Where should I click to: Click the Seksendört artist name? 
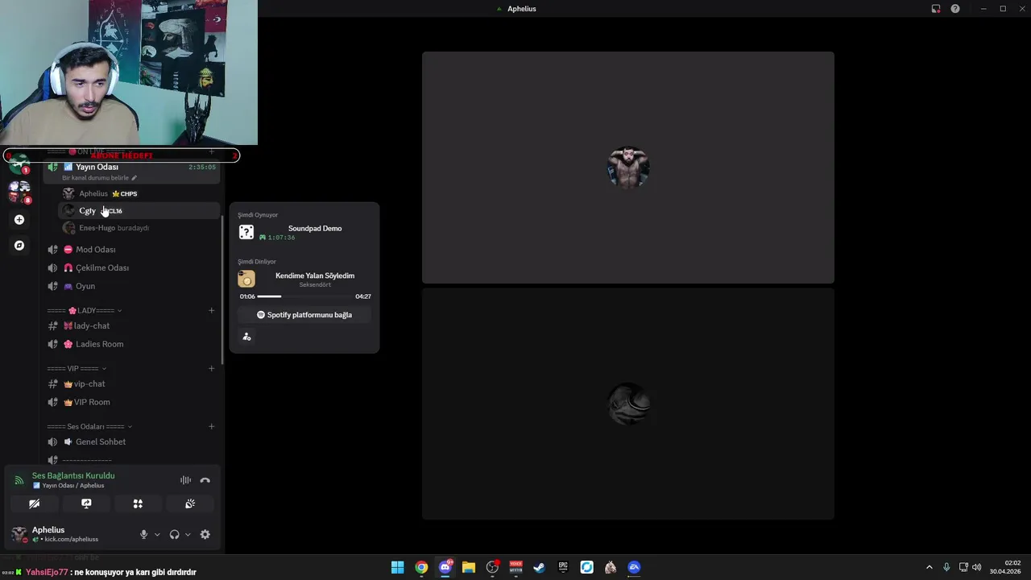(315, 284)
